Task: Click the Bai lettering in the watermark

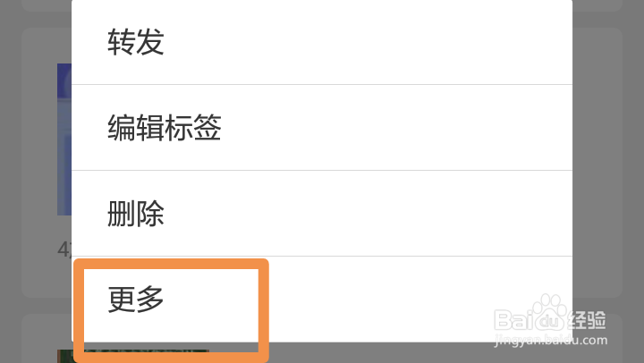Action: (513, 320)
